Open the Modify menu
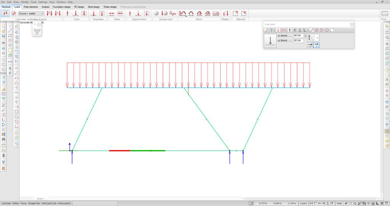Screen dimensions: 390x206 (x=25, y=2)
